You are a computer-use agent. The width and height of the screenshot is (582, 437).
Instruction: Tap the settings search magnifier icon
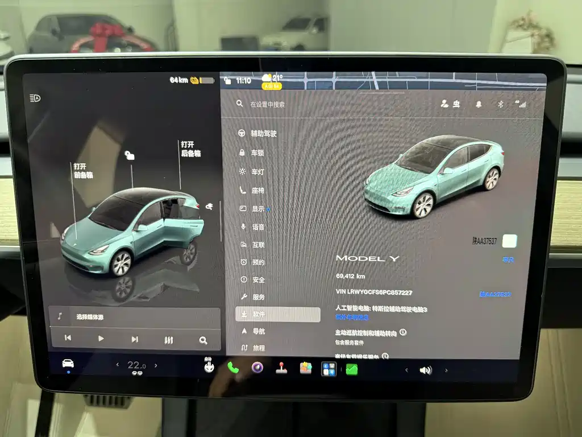click(x=240, y=104)
